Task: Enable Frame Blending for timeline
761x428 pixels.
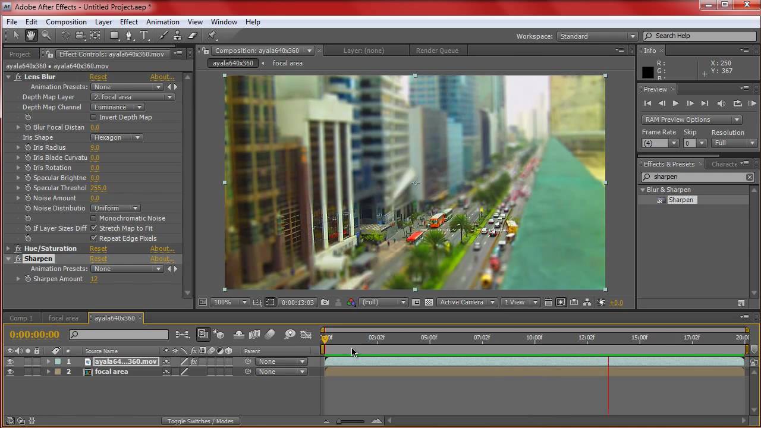Action: 254,335
